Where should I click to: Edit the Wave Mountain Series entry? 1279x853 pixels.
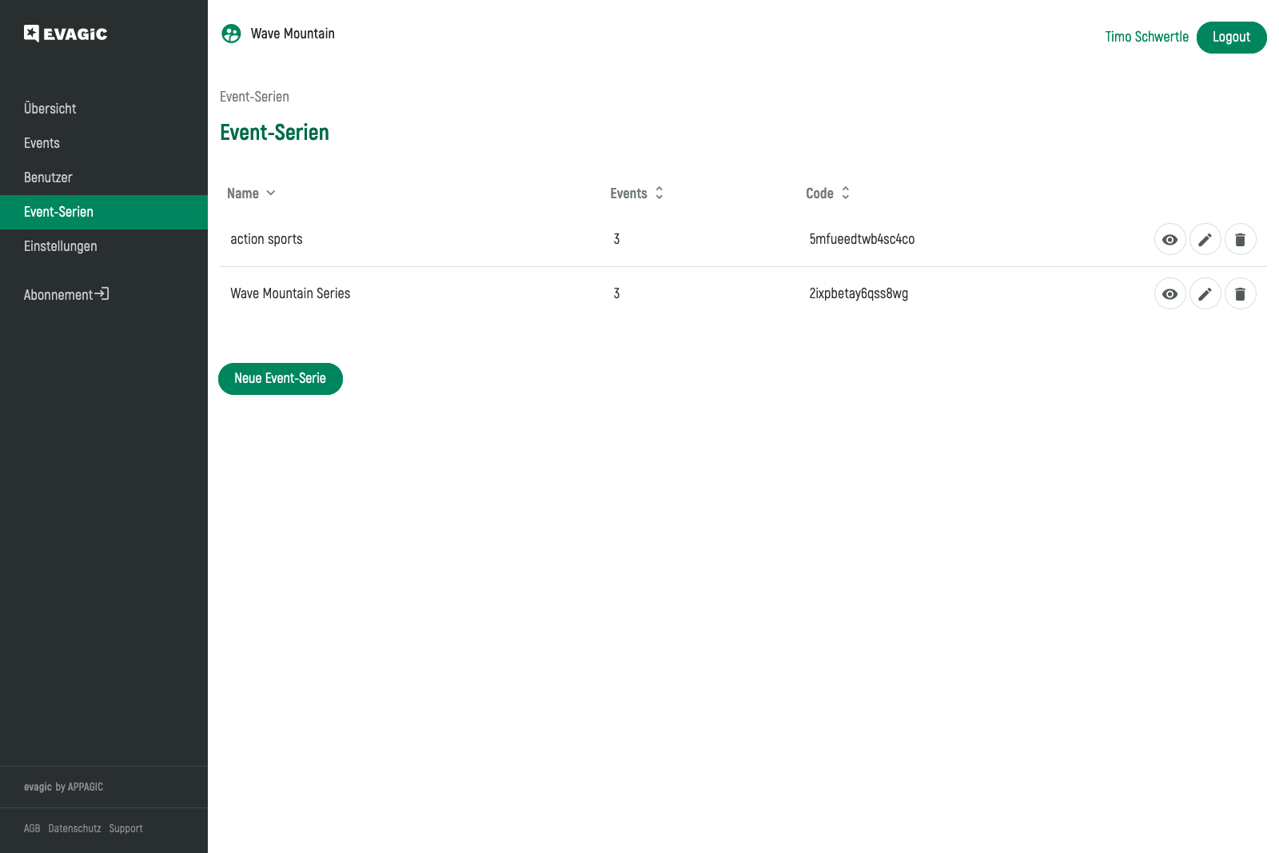1205,294
